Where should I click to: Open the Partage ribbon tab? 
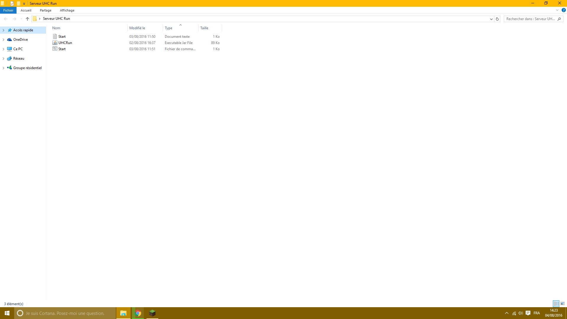click(x=45, y=10)
